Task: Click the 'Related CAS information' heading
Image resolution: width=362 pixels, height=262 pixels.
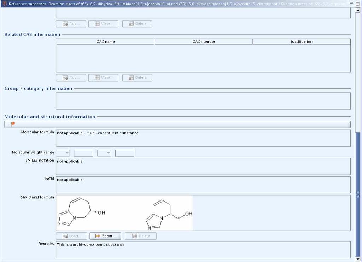Action: click(32, 34)
